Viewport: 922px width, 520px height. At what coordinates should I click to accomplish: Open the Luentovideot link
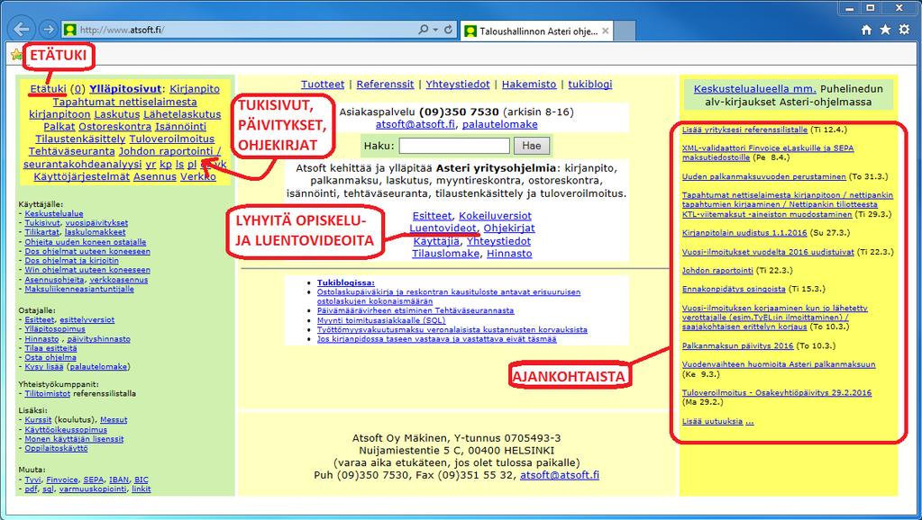(x=443, y=229)
